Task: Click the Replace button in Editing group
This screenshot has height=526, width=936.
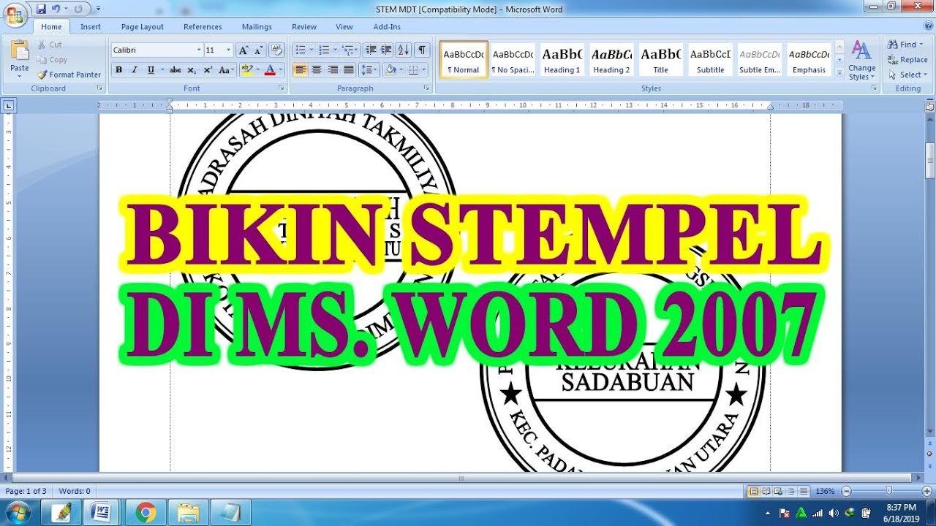Action: click(x=907, y=60)
